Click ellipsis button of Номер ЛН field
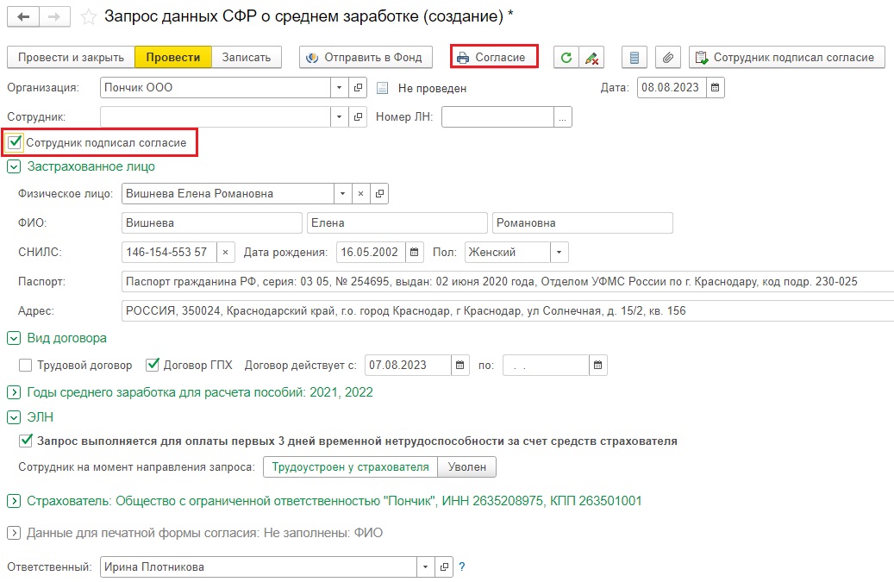Viewport: 894px width, 582px height. (563, 117)
